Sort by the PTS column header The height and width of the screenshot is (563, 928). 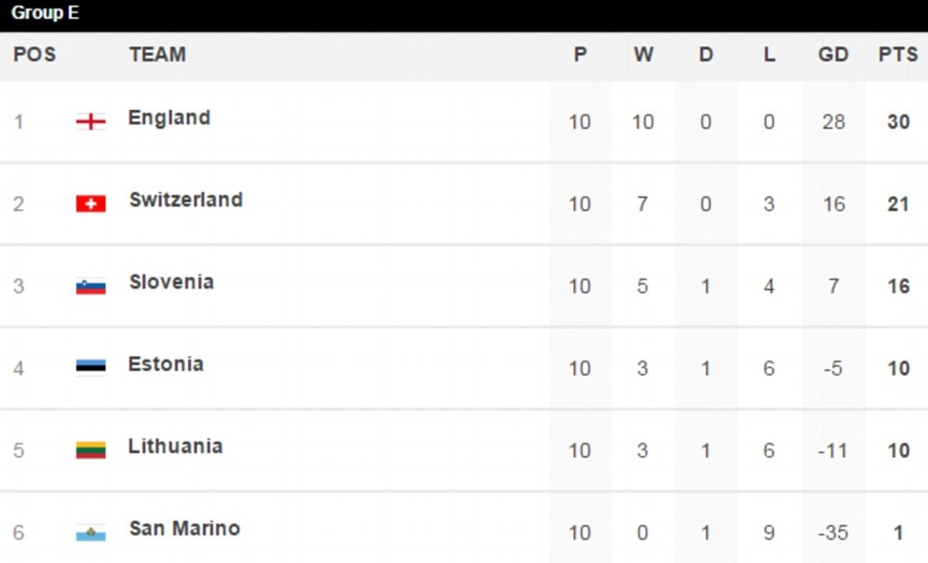click(x=897, y=55)
